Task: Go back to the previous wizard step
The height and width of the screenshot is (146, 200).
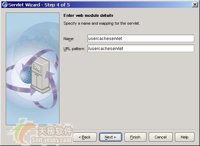Action: tap(85, 137)
